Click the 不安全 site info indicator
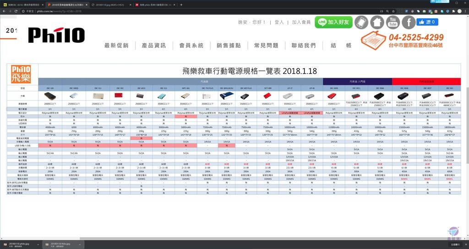469x249 pixels. (28, 11)
